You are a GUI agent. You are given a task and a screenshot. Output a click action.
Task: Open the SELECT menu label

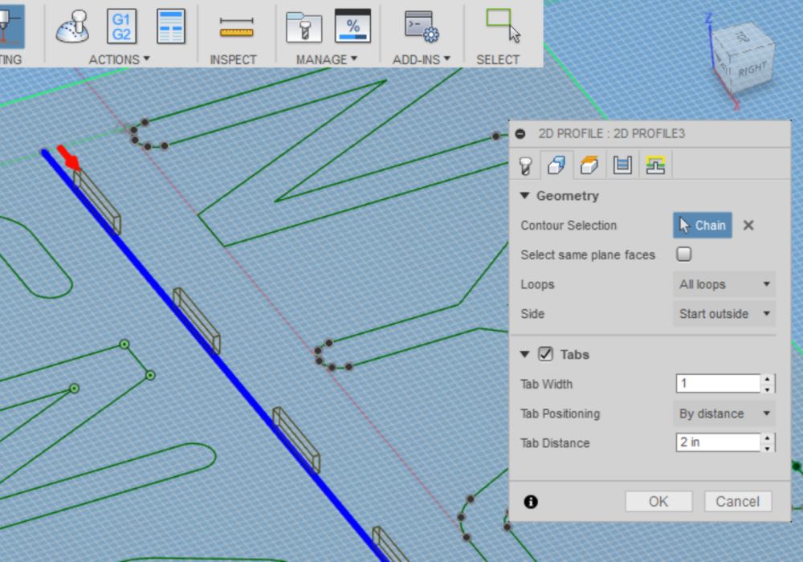[x=498, y=59]
